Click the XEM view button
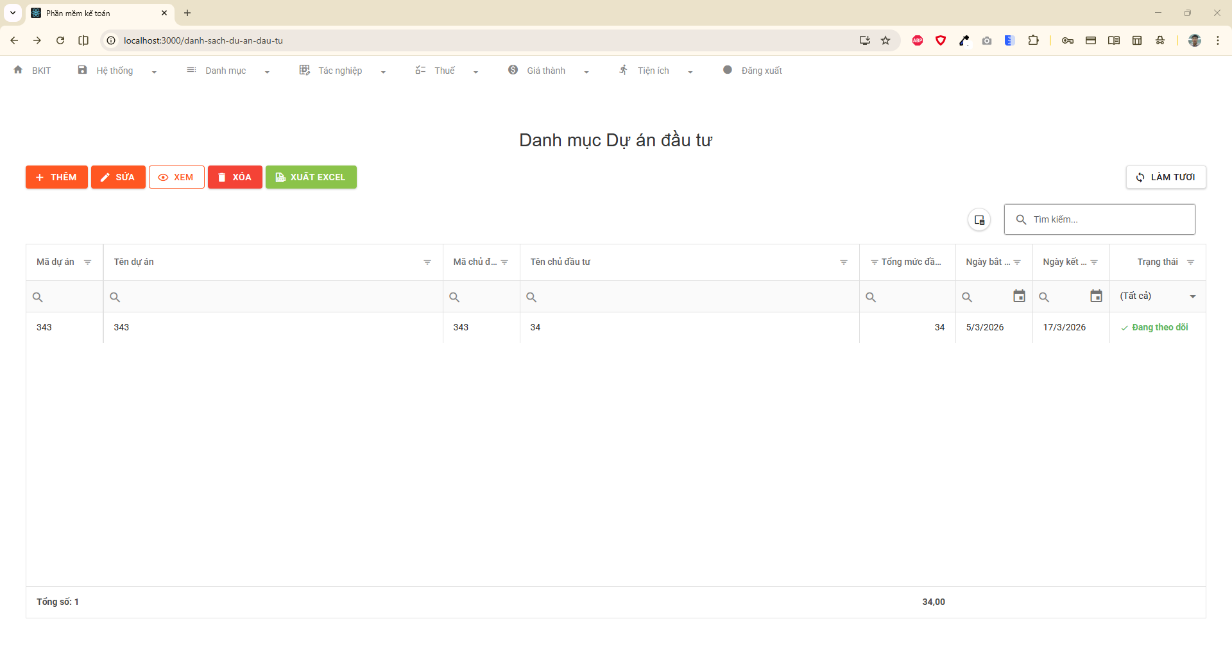The width and height of the screenshot is (1232, 662). point(176,177)
